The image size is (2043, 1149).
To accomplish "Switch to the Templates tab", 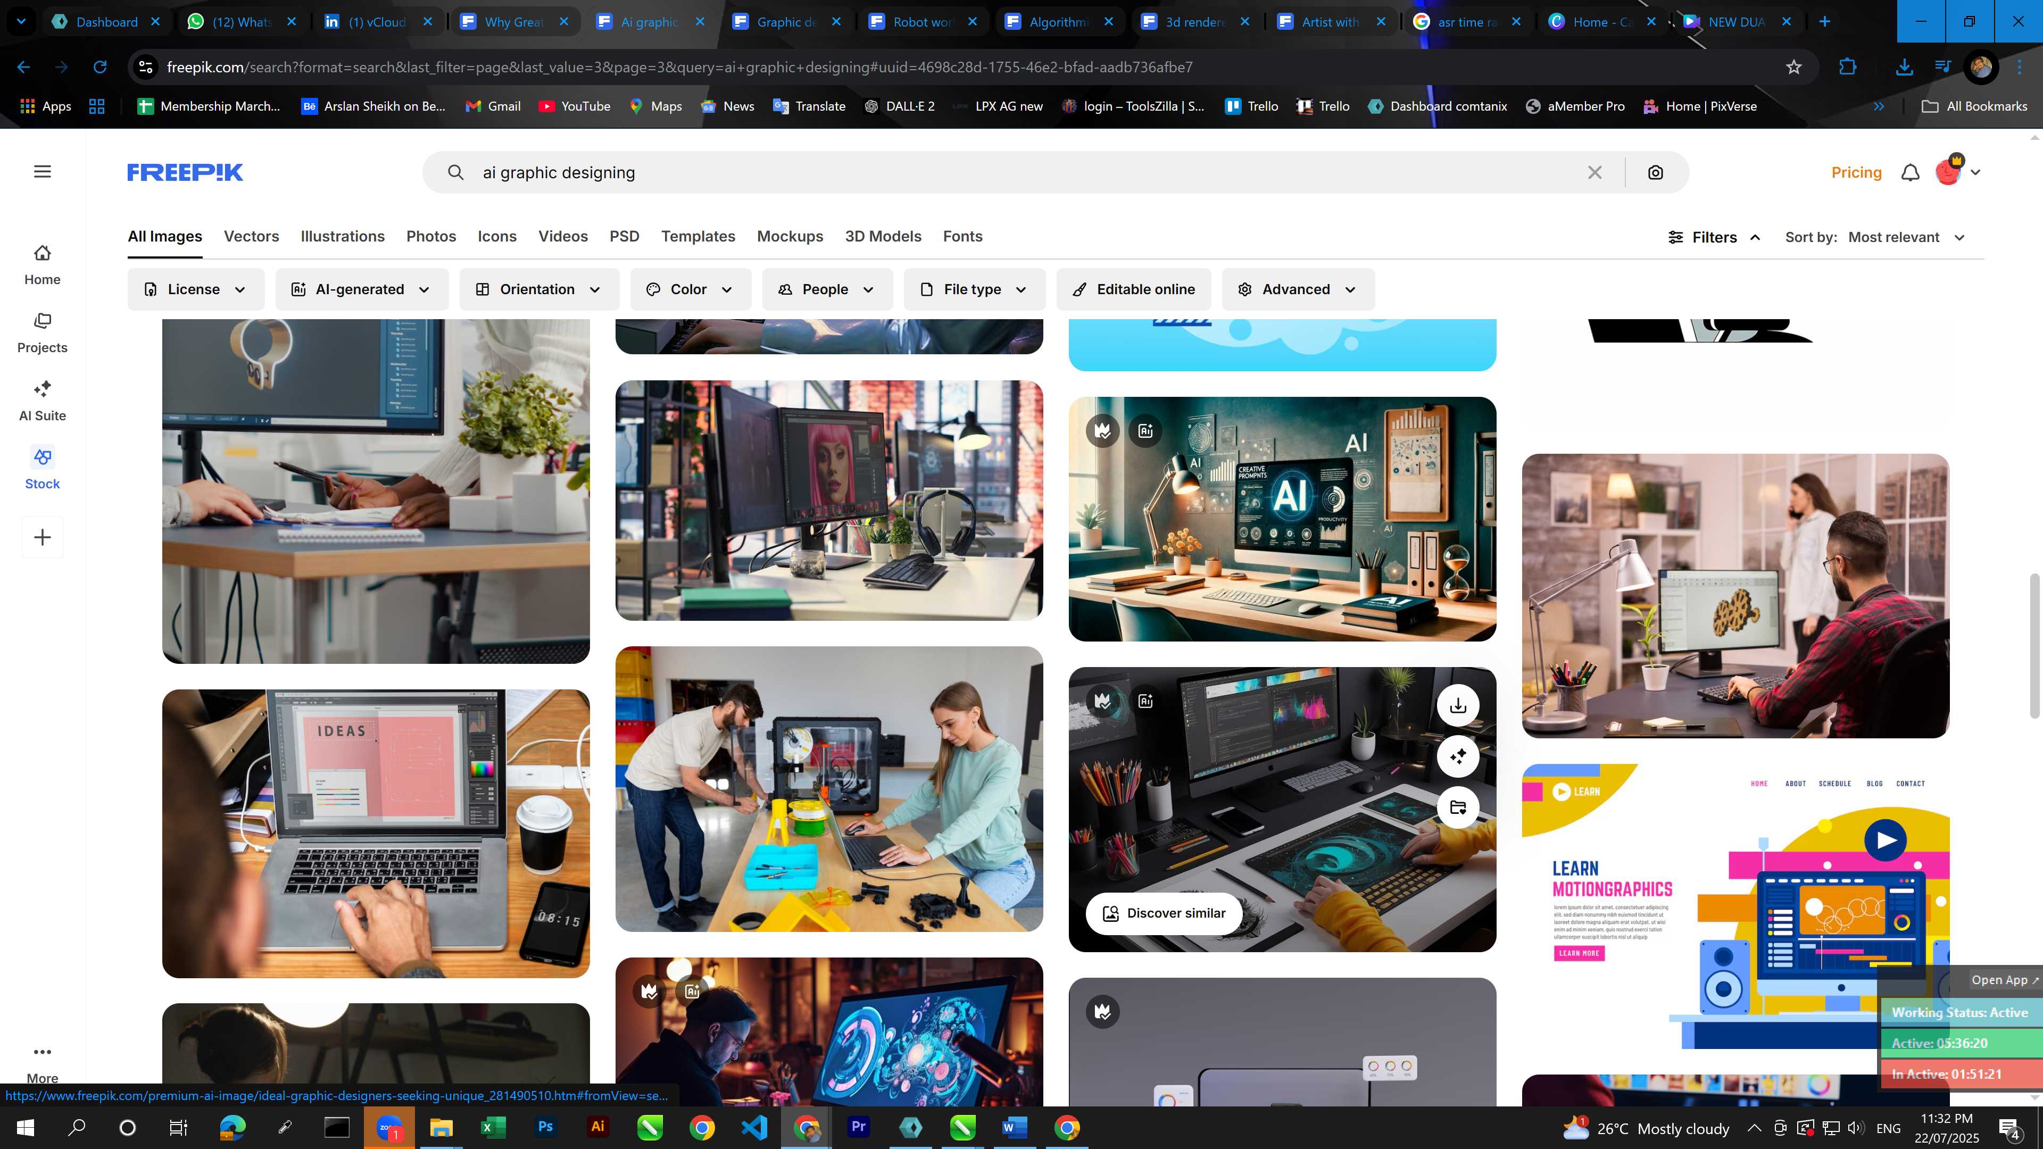I will pos(698,236).
